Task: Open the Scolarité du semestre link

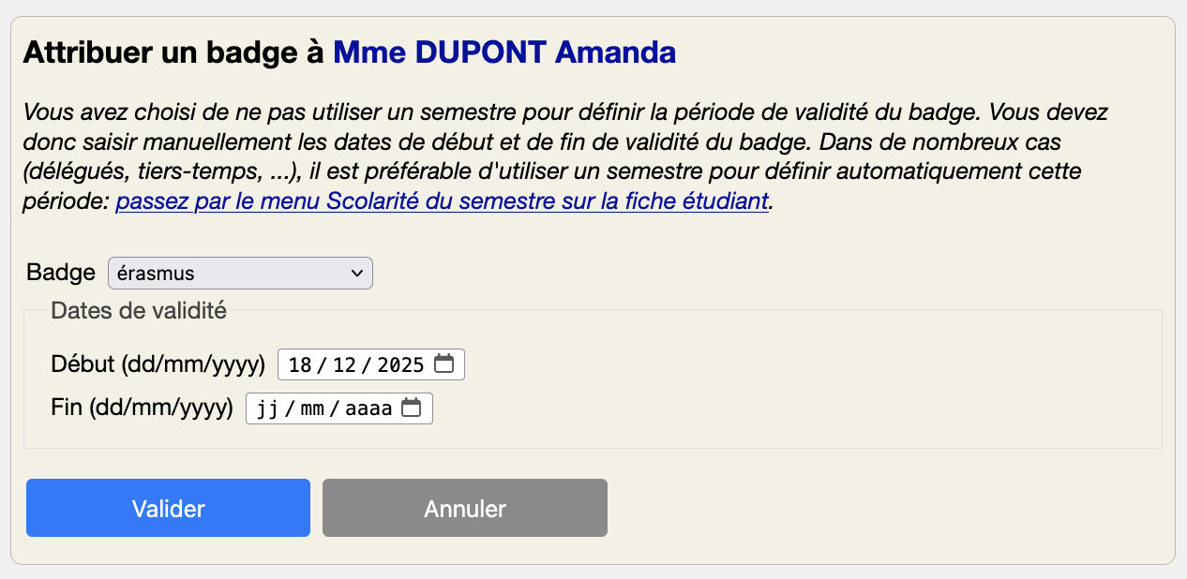Action: click(441, 200)
